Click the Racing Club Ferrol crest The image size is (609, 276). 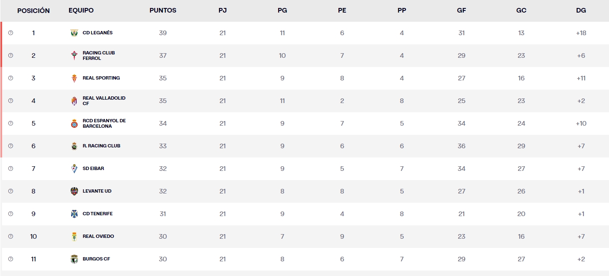[x=74, y=56]
